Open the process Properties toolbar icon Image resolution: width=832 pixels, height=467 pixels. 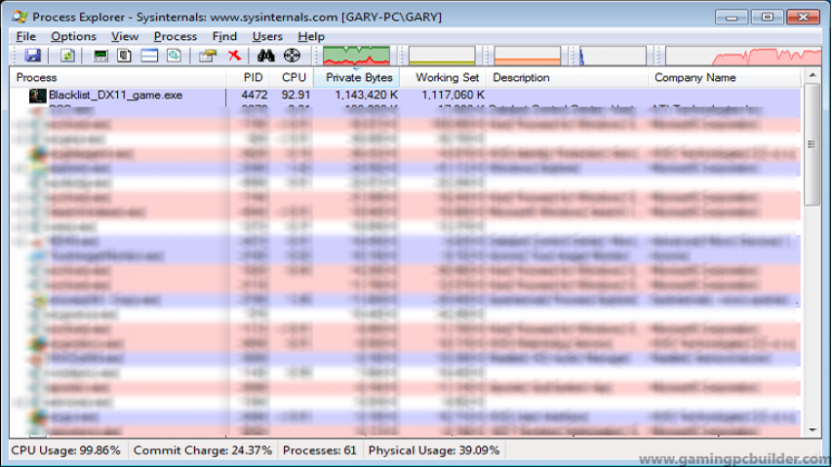(208, 56)
